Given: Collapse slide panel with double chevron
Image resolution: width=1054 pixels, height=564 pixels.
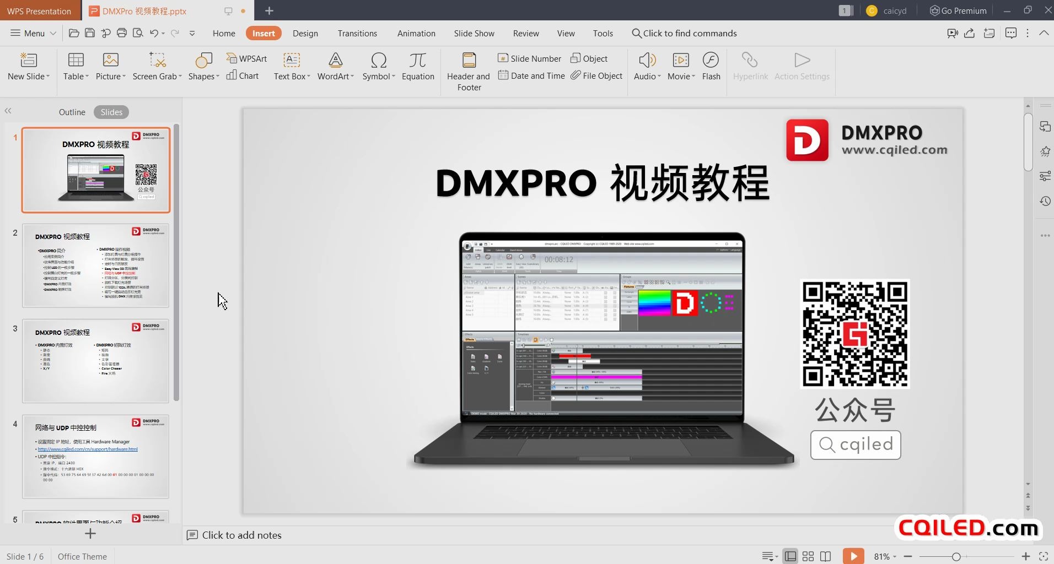Looking at the screenshot, I should tap(8, 111).
